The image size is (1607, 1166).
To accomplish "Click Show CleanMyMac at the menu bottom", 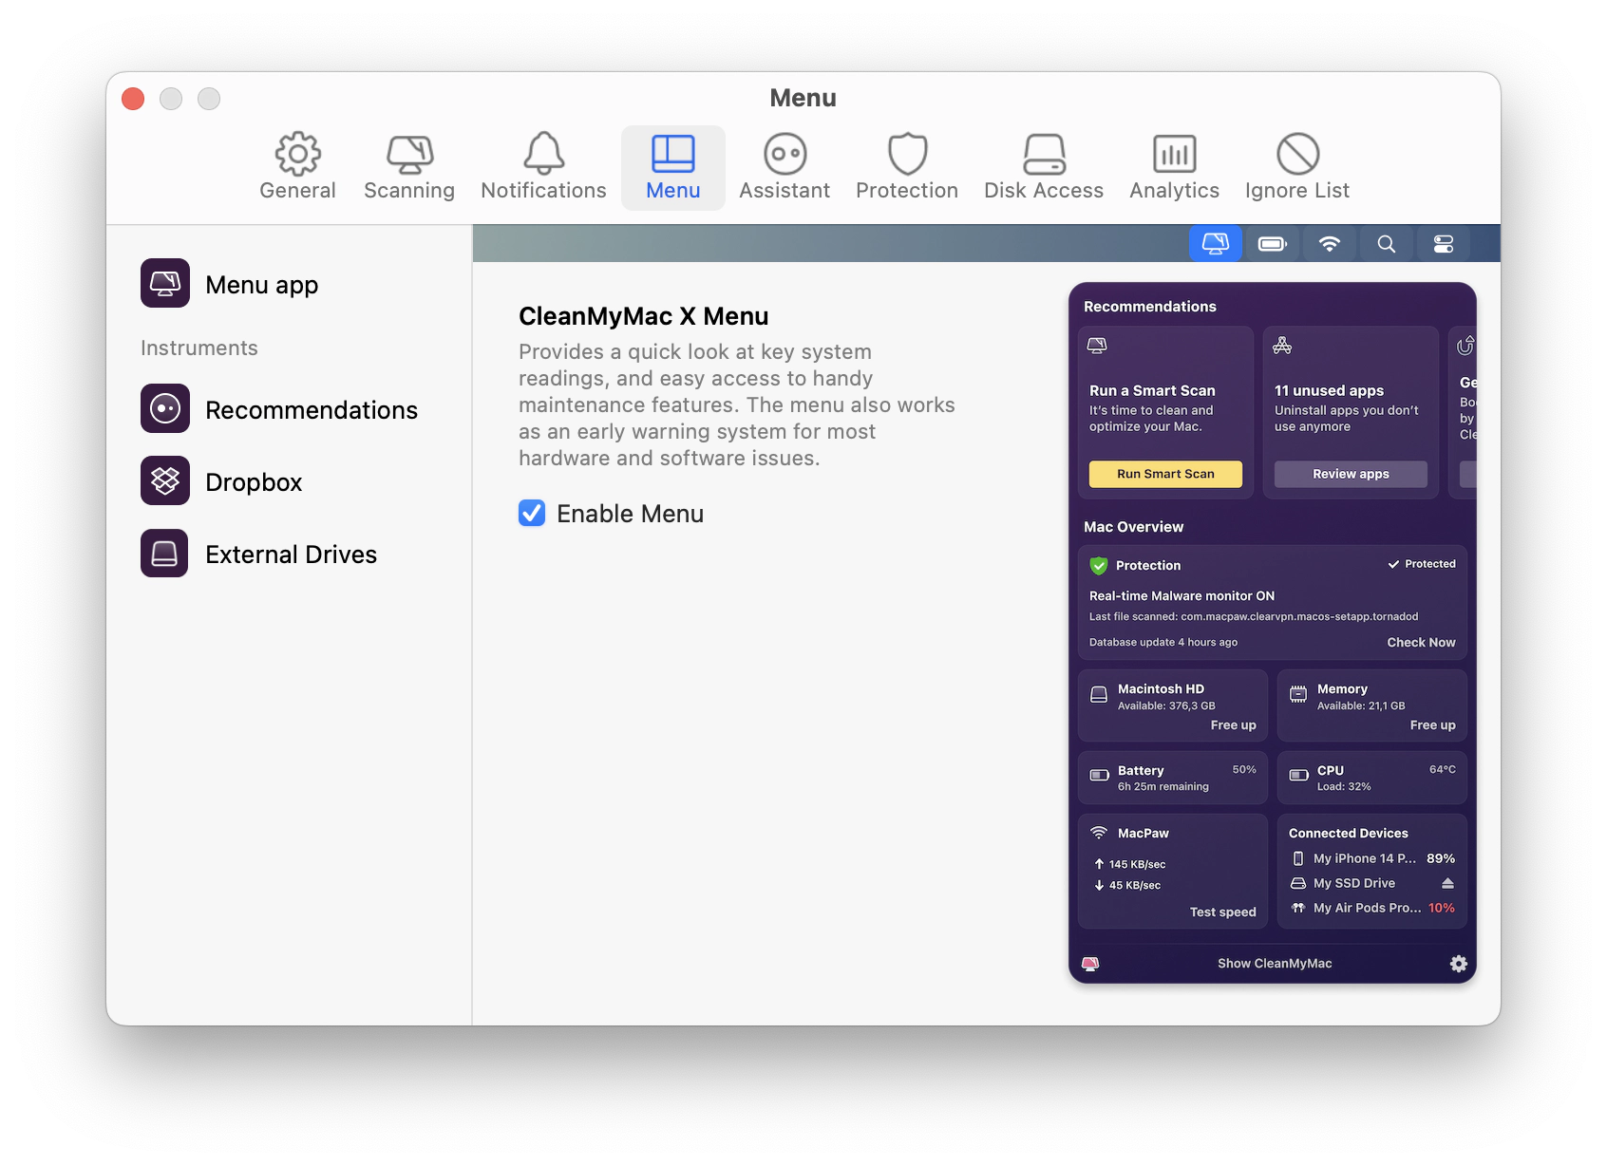I will coord(1275,963).
